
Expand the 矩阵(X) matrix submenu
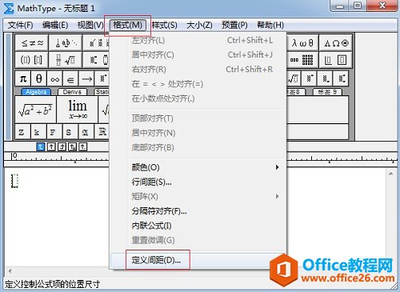198,197
